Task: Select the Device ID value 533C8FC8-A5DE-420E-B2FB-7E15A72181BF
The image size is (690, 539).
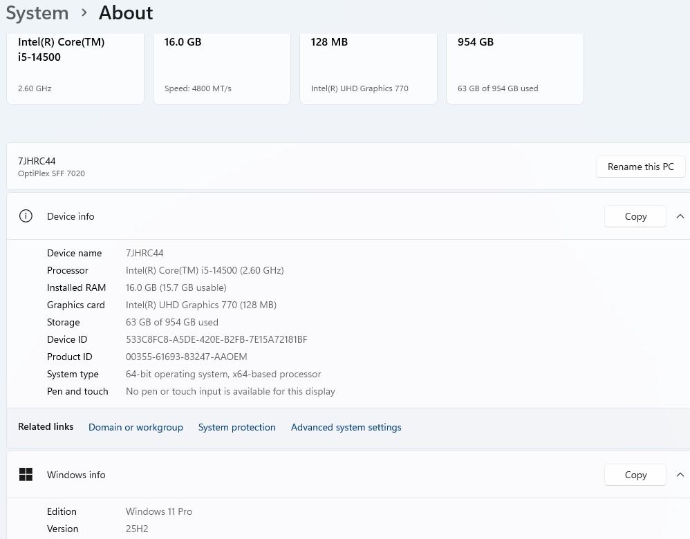Action: click(216, 339)
